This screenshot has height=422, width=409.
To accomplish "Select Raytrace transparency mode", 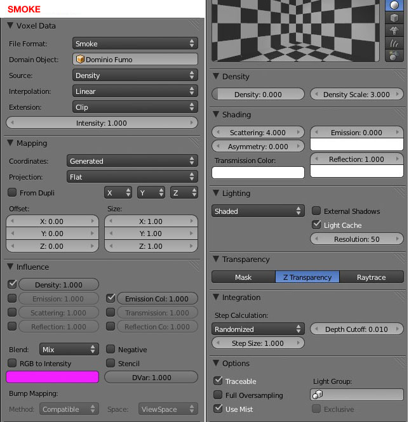I will coord(372,277).
